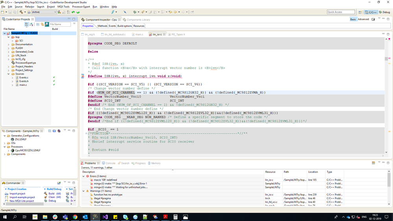The height and width of the screenshot is (221, 393).
Task: Click the Problems view vertical scrollbar
Action: (389, 188)
